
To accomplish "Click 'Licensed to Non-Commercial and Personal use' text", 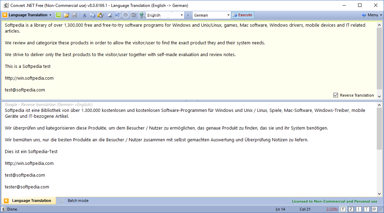I will click(x=335, y=201).
